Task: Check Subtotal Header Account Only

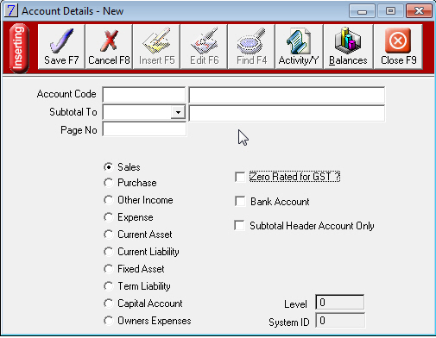Action: (x=239, y=226)
